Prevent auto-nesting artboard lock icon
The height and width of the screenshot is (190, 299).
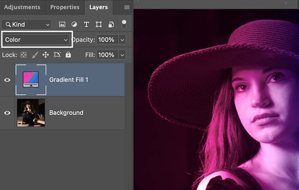(x=57, y=55)
